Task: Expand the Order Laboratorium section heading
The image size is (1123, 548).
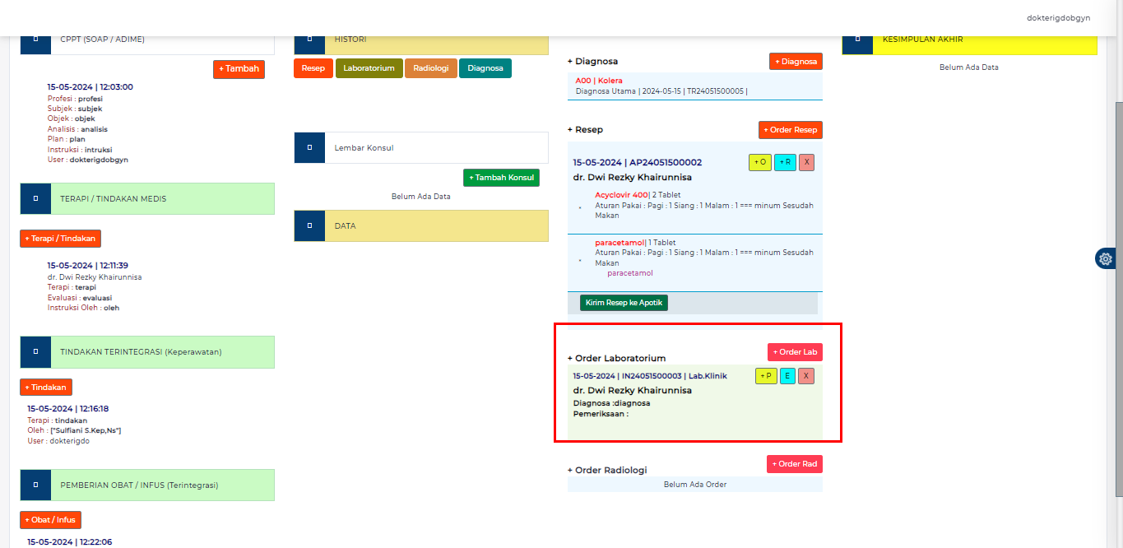Action: (x=616, y=358)
